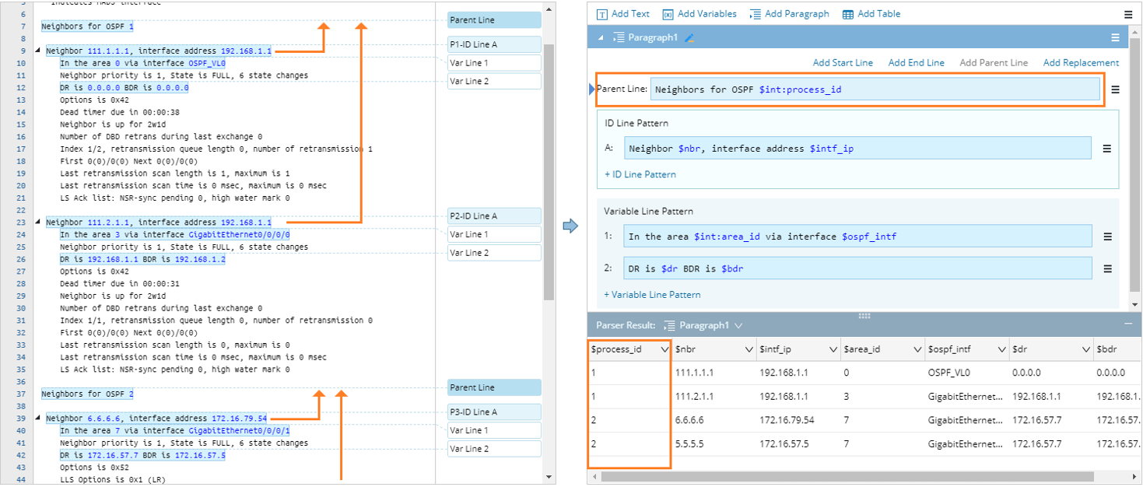
Task: Click the Parent Line tag for OSPF 1
Action: tap(494, 20)
